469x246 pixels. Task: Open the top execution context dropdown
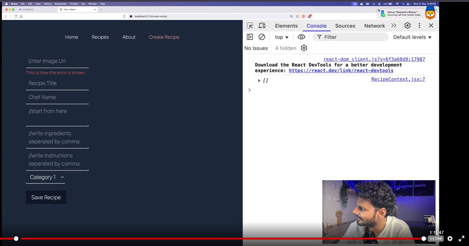click(x=281, y=37)
